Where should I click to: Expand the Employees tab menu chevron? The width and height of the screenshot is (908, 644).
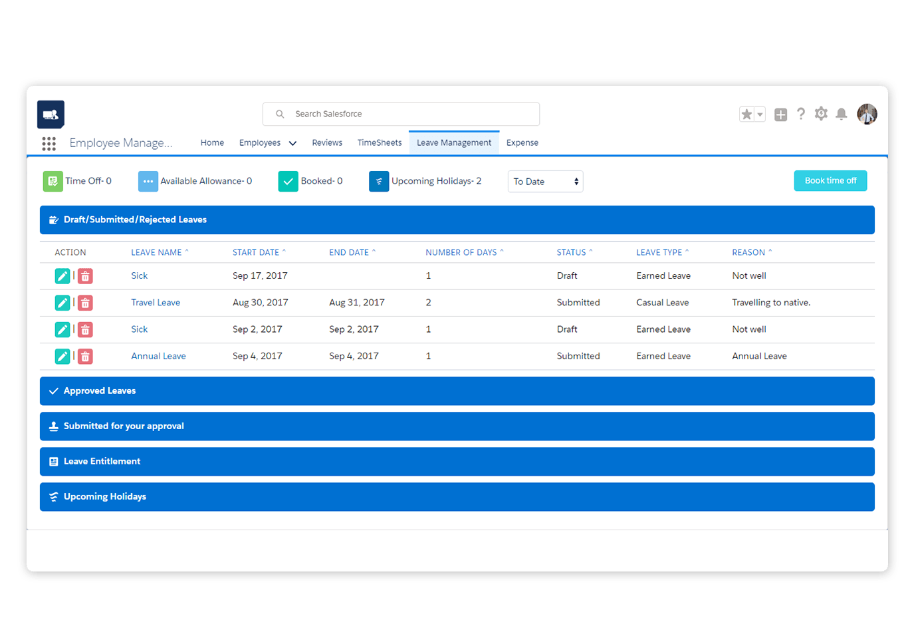point(292,143)
